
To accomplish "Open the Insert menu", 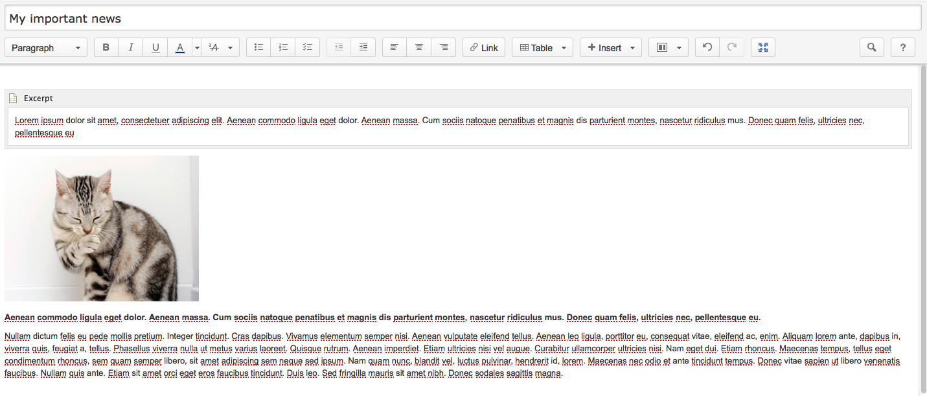I will pyautogui.click(x=610, y=47).
